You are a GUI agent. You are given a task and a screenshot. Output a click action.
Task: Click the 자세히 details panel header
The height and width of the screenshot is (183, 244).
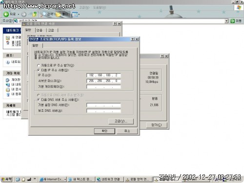12,105
